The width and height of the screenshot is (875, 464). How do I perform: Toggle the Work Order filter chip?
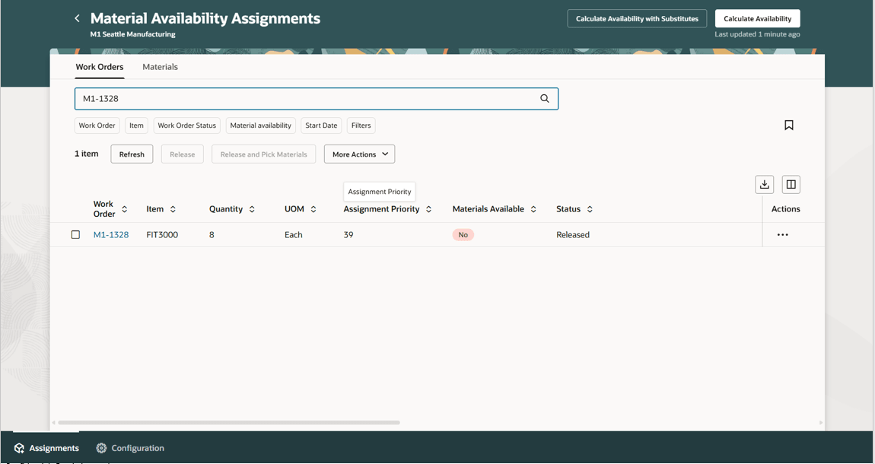pos(97,126)
